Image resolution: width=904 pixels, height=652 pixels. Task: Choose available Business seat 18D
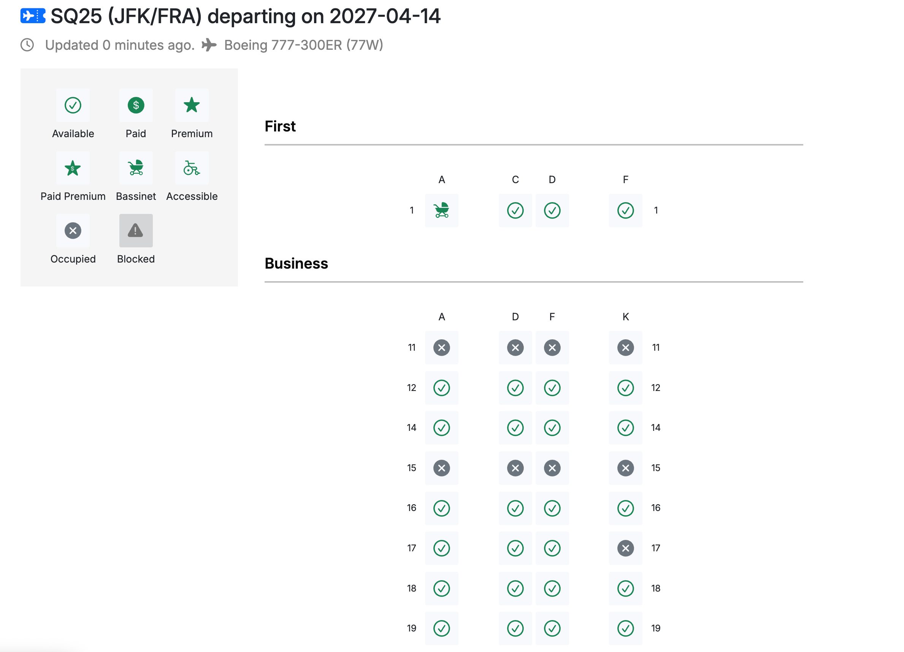click(x=515, y=588)
